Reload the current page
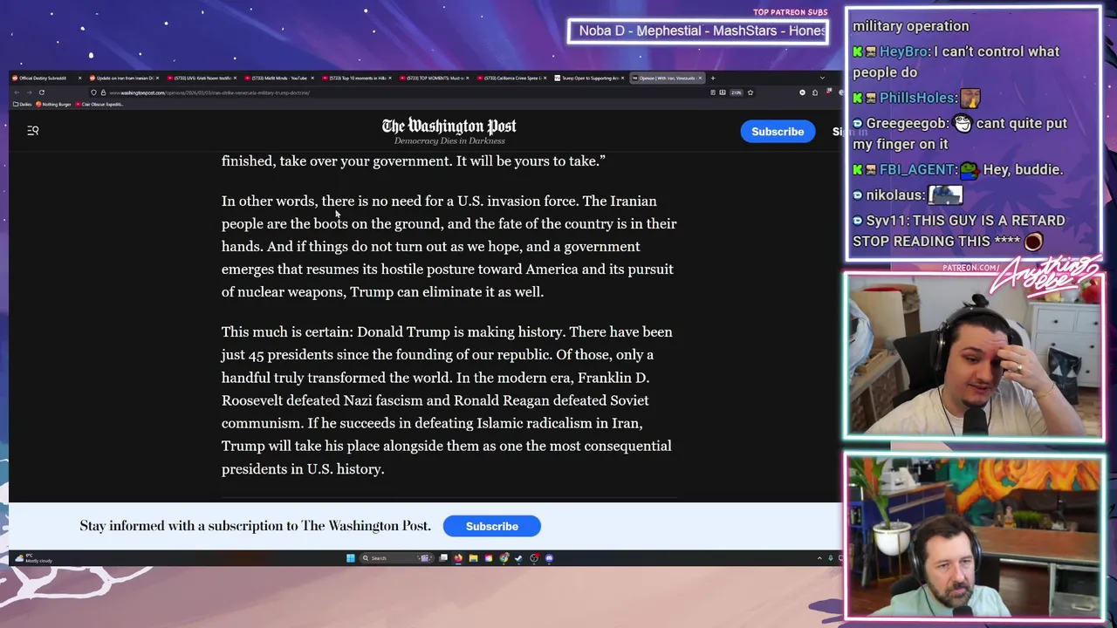Screen dimensions: 1117x628 click(x=41, y=92)
